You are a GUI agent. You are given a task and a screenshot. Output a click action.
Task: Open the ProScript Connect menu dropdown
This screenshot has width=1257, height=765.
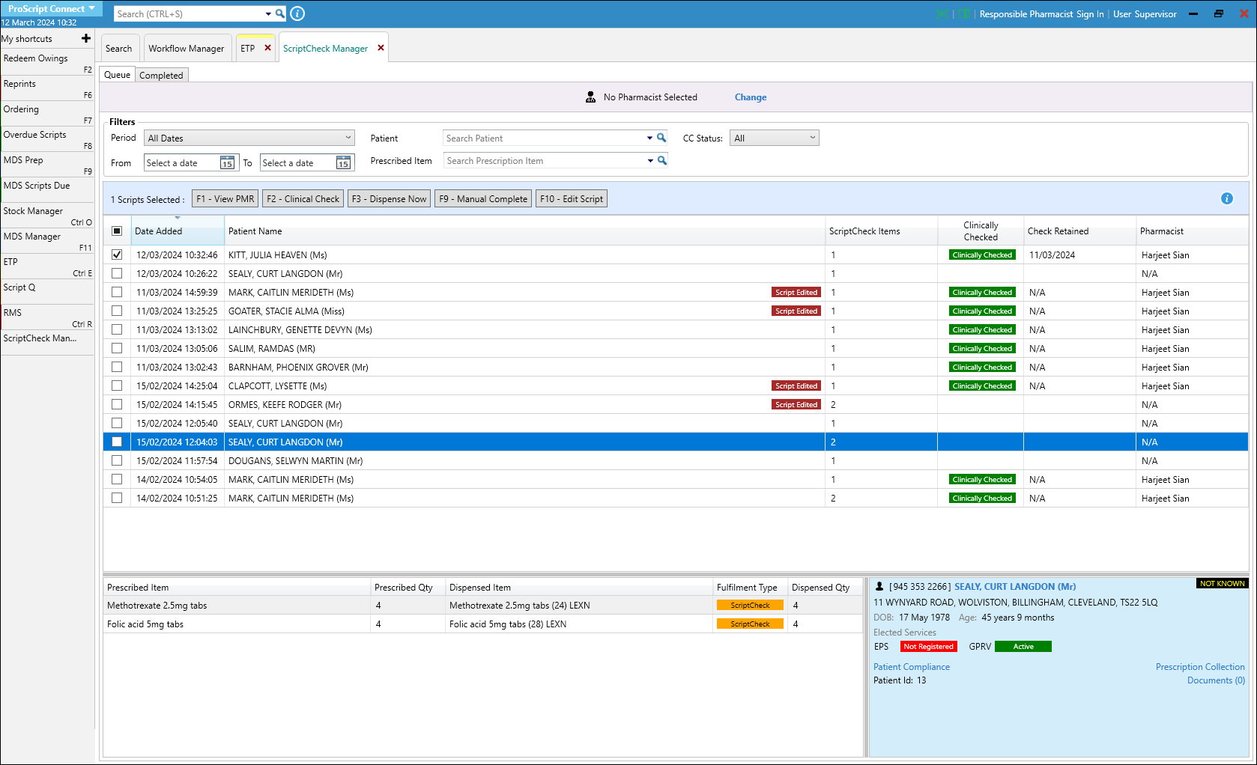pyautogui.click(x=51, y=9)
